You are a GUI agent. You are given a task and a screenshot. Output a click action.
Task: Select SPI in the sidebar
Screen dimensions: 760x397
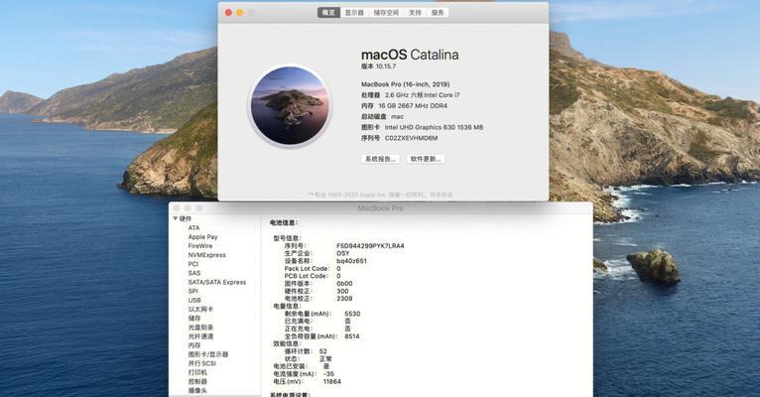pos(192,292)
